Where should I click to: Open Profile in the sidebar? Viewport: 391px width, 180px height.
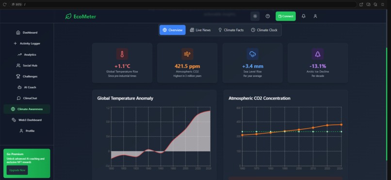[x=27, y=131]
